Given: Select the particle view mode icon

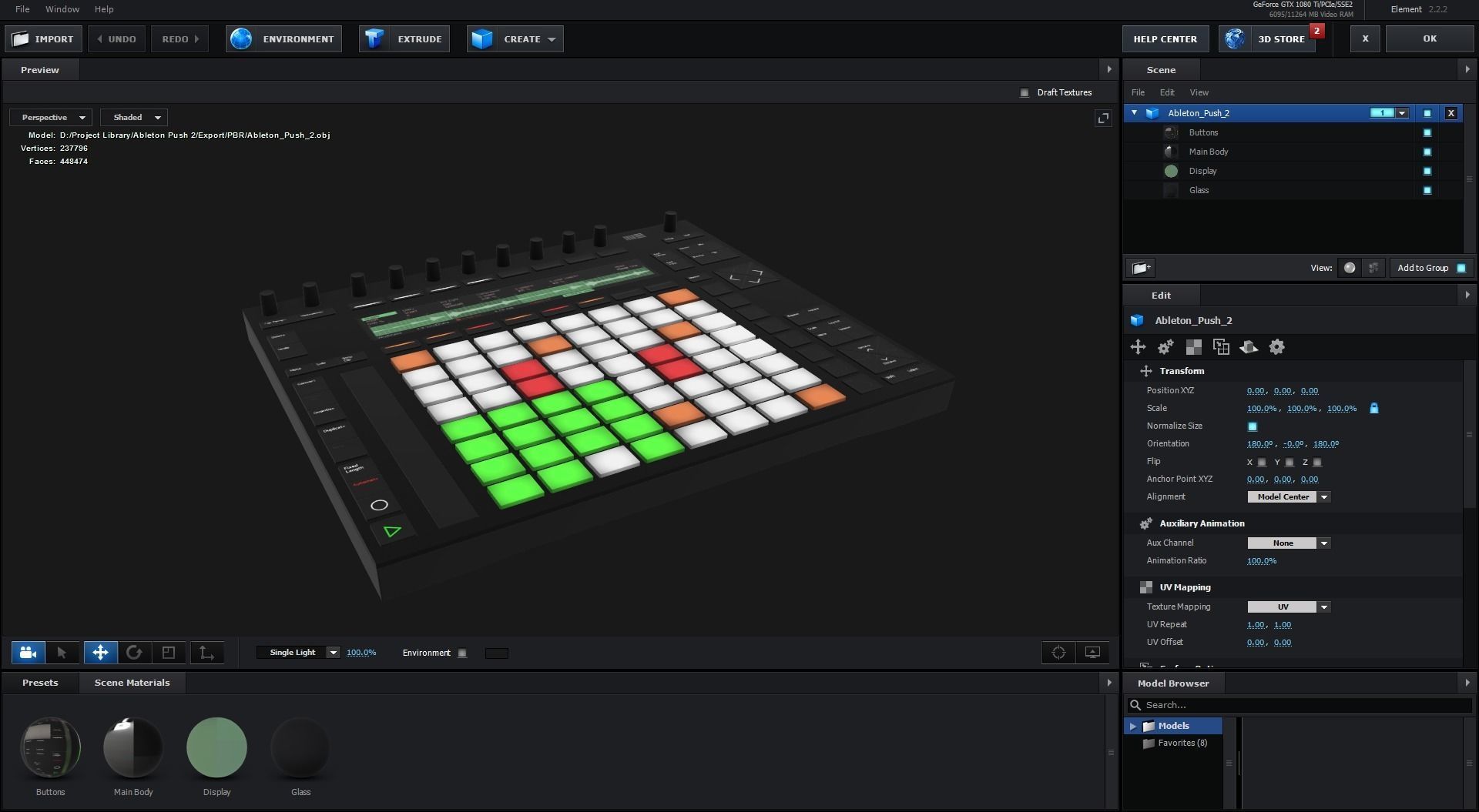Looking at the screenshot, I should click(x=1373, y=268).
